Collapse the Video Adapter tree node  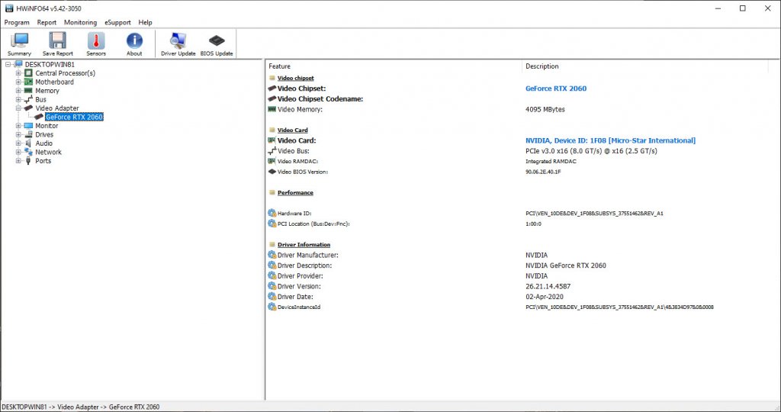18,108
